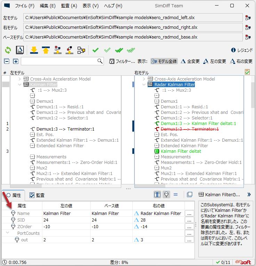Click the left model path field
The width and height of the screenshot is (256, 266).
coord(133,18)
